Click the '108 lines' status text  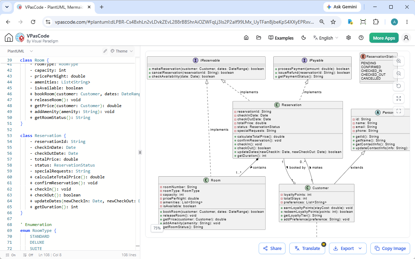129,255
